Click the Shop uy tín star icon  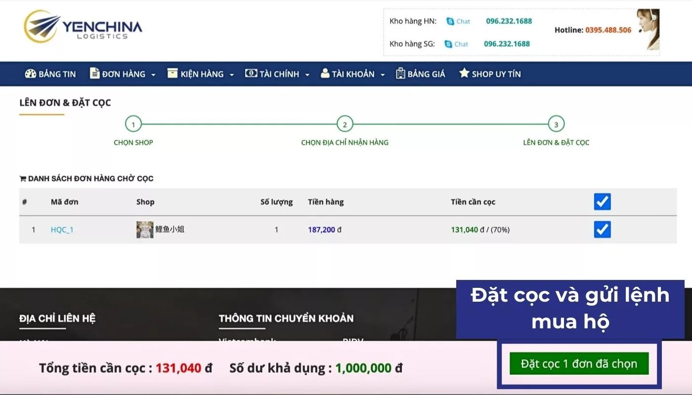point(464,74)
